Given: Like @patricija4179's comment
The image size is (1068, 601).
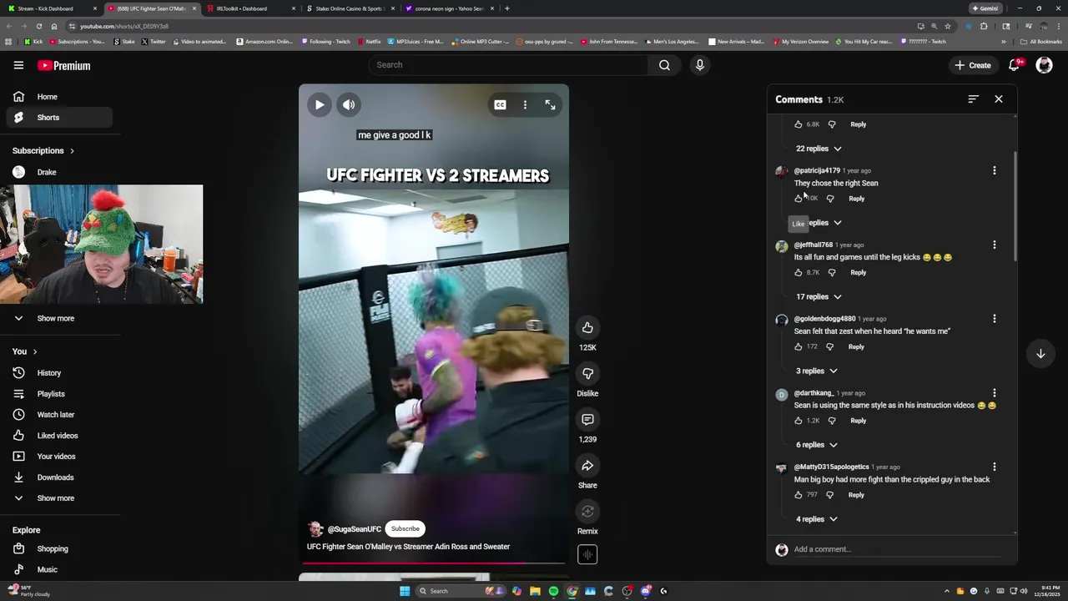Looking at the screenshot, I should (x=798, y=198).
